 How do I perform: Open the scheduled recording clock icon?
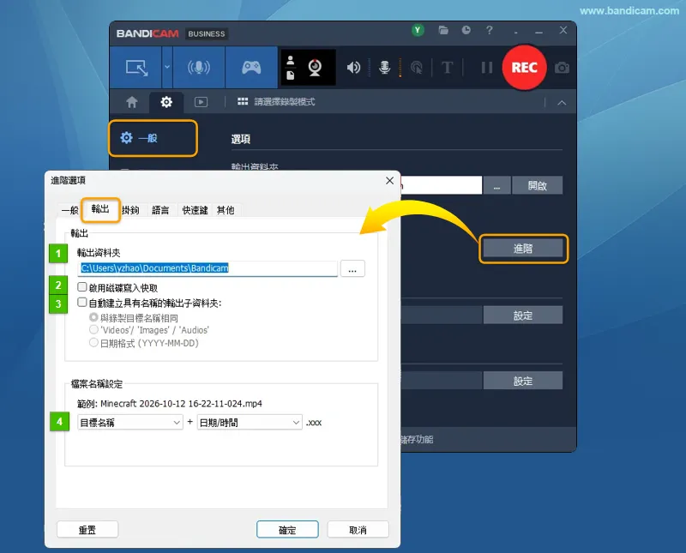[466, 30]
